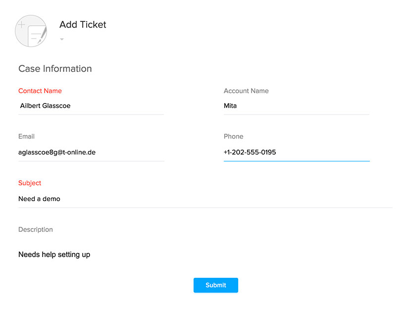Click the red Subject label
This screenshot has width=409, height=309.
point(30,183)
